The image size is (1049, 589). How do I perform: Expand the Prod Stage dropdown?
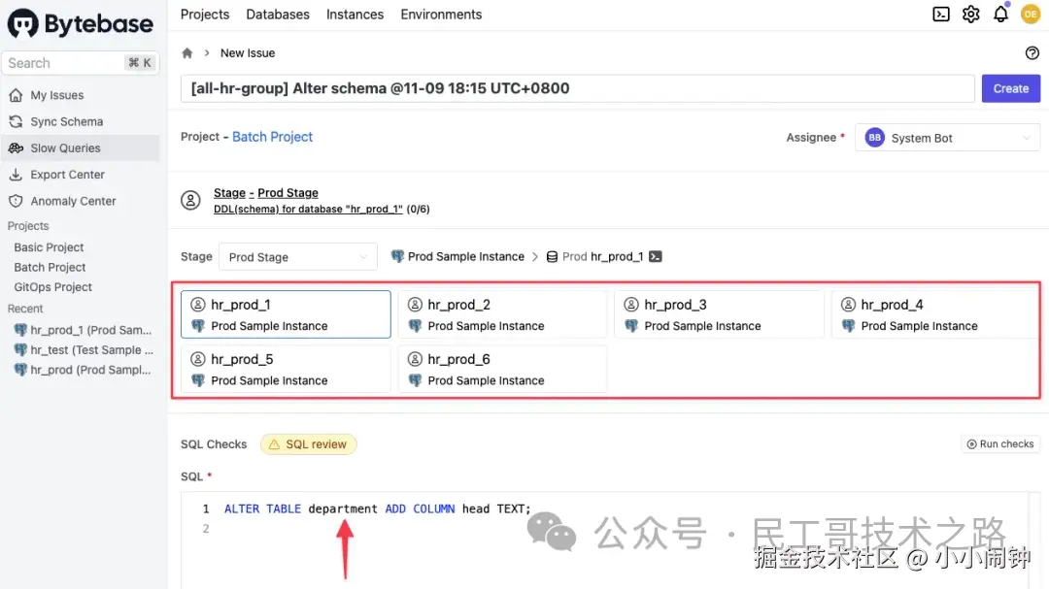click(298, 257)
